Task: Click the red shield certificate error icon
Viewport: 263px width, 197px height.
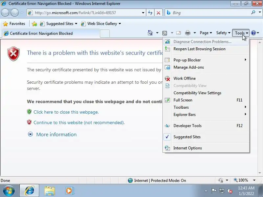Action: coord(13,54)
